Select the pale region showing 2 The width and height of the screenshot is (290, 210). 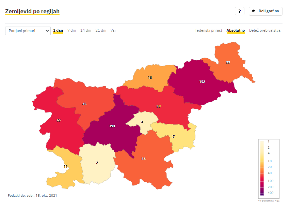point(97,163)
